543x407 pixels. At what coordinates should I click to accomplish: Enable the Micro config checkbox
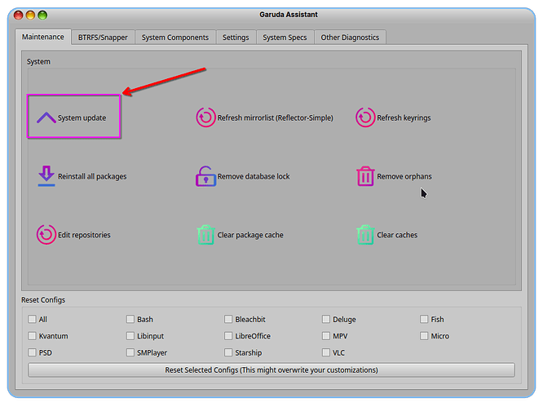click(424, 336)
